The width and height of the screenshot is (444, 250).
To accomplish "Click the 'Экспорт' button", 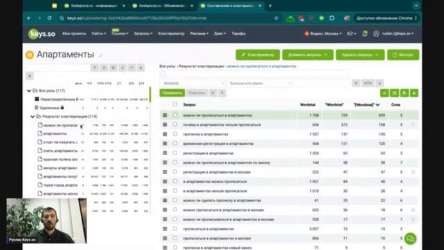I will coord(403,55).
